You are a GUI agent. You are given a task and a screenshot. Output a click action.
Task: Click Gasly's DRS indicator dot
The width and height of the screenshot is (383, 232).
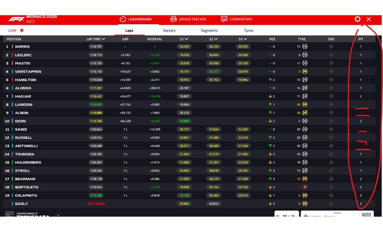tap(331, 204)
